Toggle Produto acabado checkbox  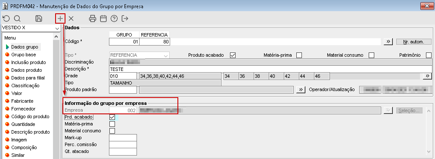[x=233, y=55]
